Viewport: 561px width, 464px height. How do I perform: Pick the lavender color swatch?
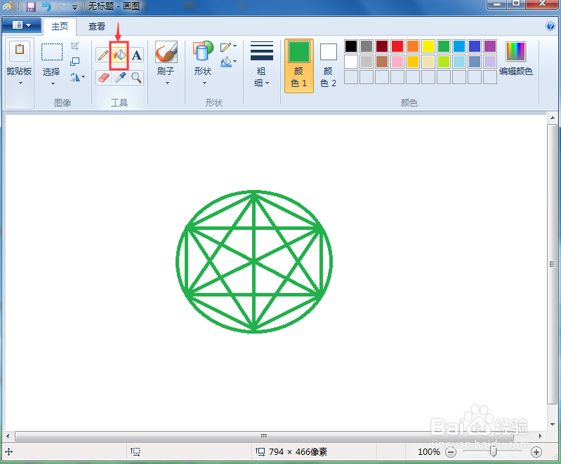[490, 62]
